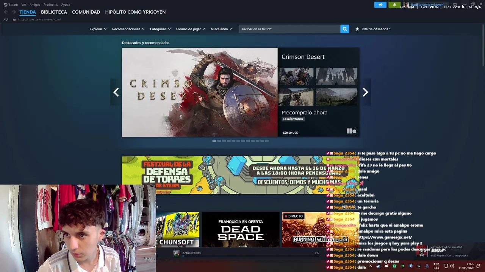Click the Lo más vendido tag

click(x=293, y=119)
